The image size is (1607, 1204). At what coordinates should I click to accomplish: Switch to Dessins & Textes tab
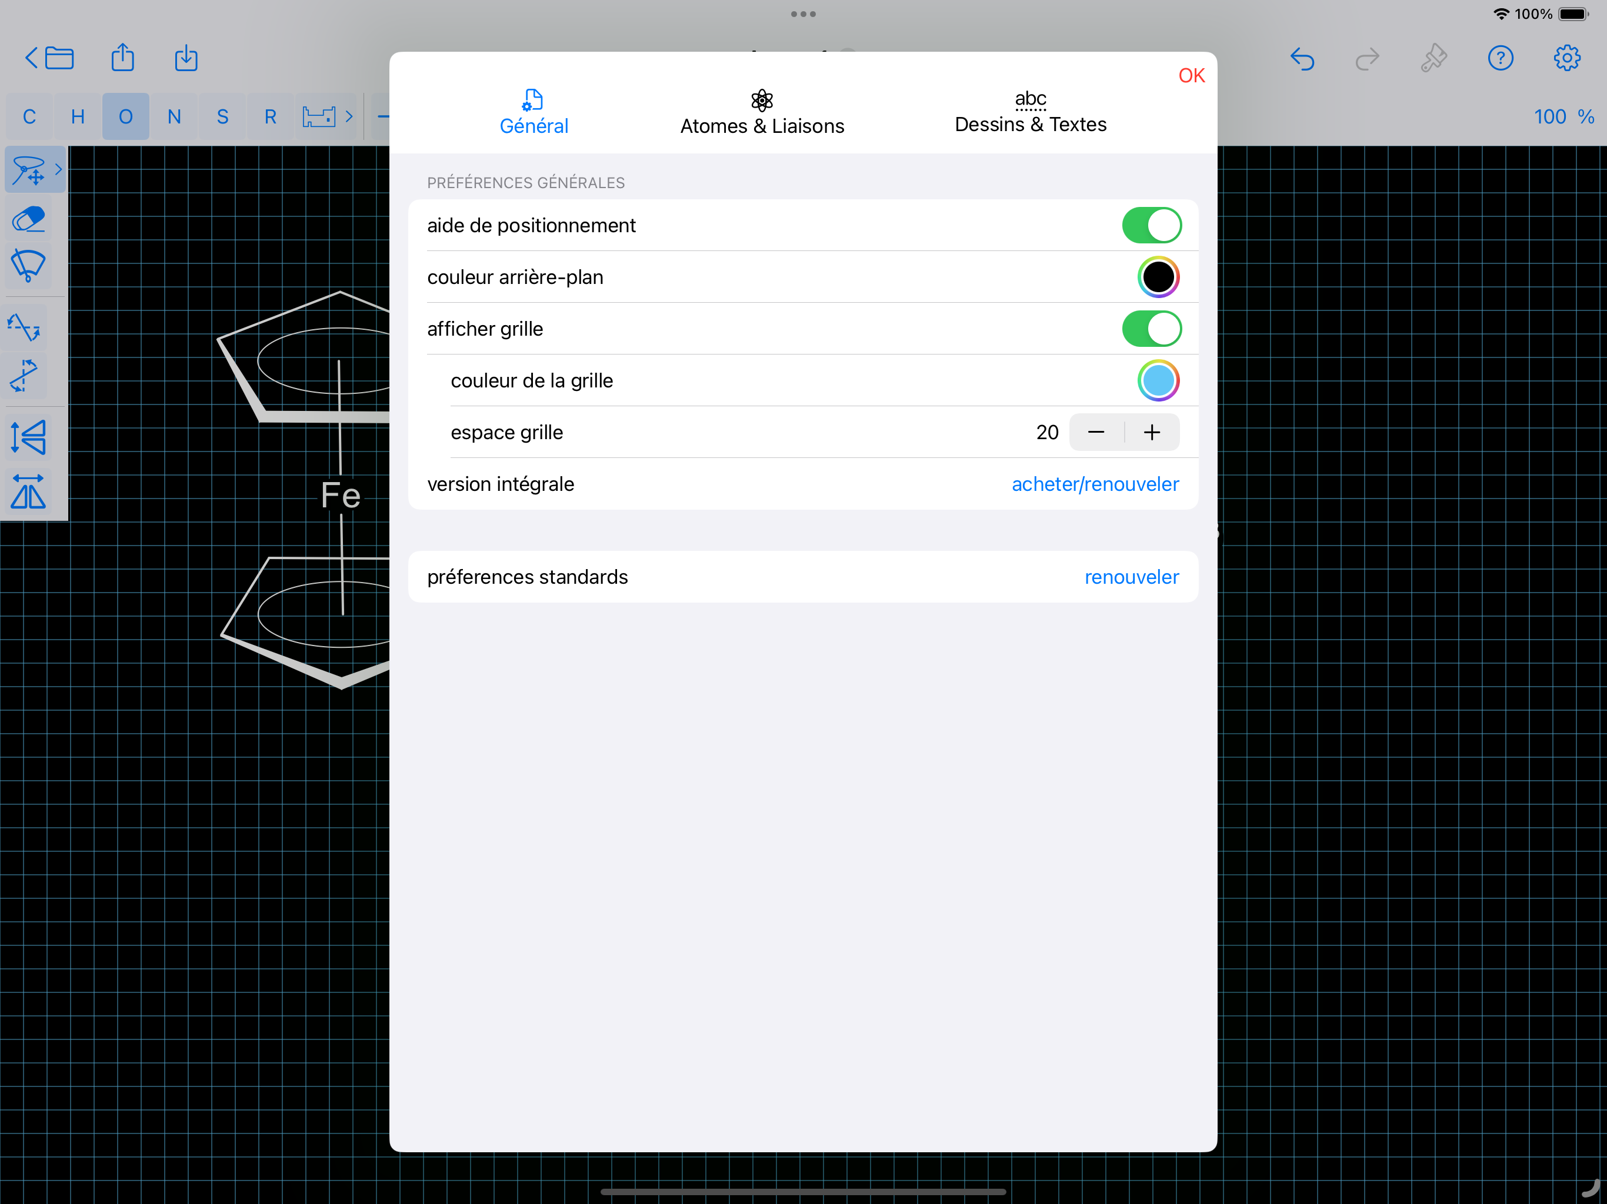[1030, 112]
